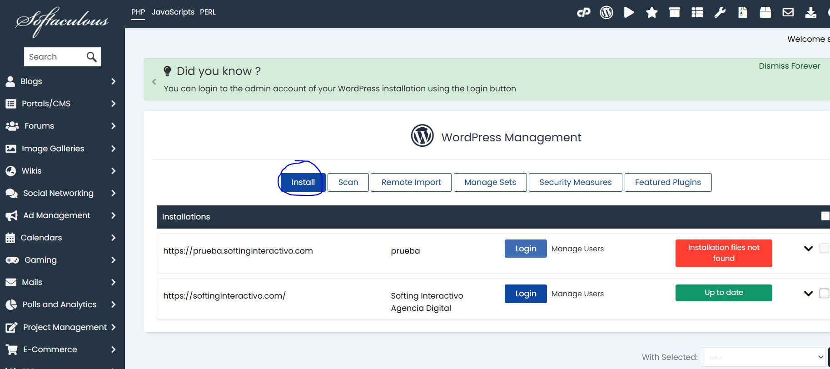Click the play (demos) icon in toolbar
The width and height of the screenshot is (830, 369).
(x=629, y=13)
